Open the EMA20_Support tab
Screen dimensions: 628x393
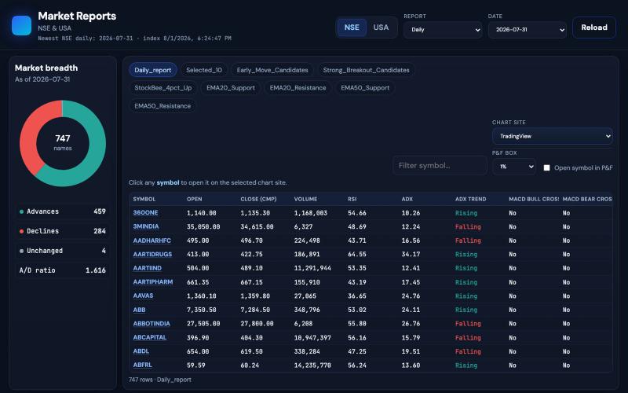[x=231, y=88]
